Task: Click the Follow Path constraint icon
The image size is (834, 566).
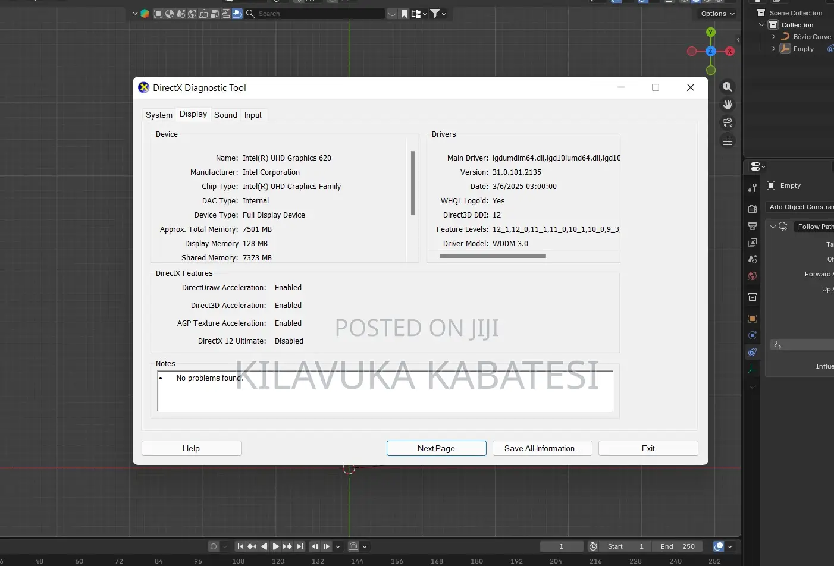Action: (x=783, y=227)
